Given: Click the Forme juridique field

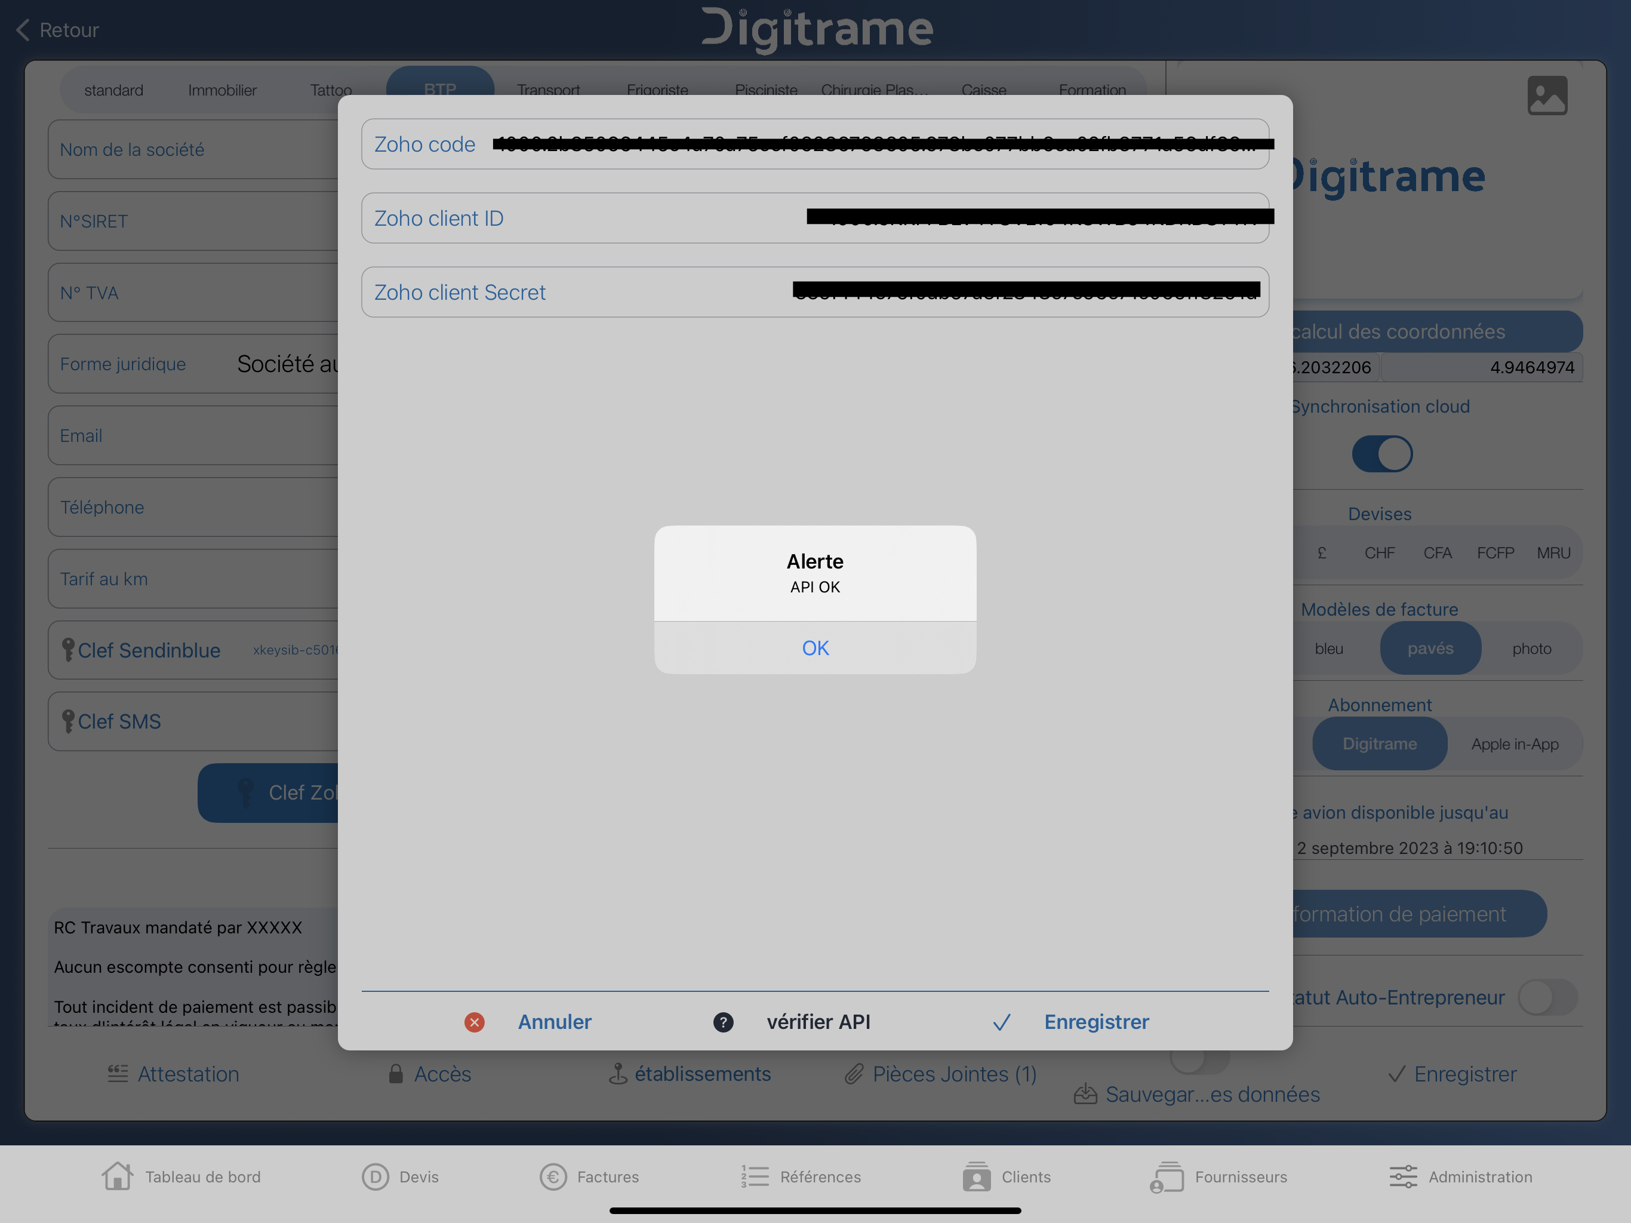Looking at the screenshot, I should pyautogui.click(x=193, y=364).
